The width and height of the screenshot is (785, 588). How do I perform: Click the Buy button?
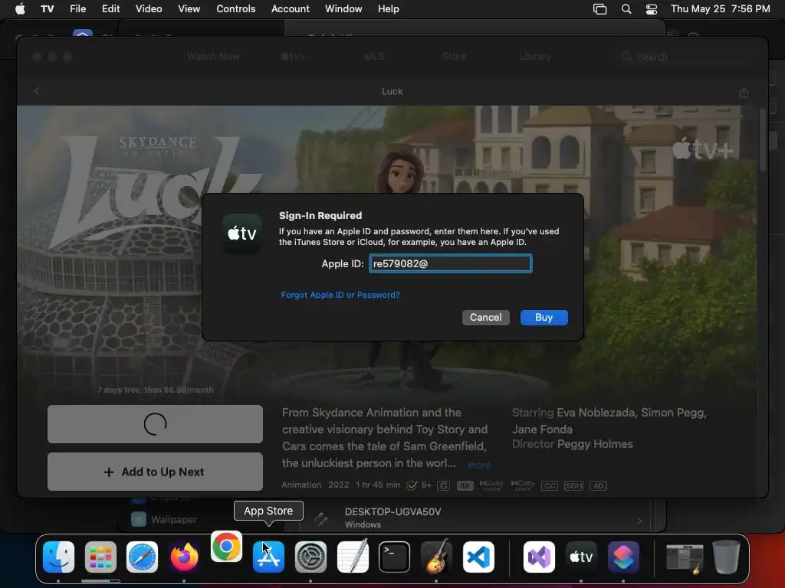[x=544, y=318]
